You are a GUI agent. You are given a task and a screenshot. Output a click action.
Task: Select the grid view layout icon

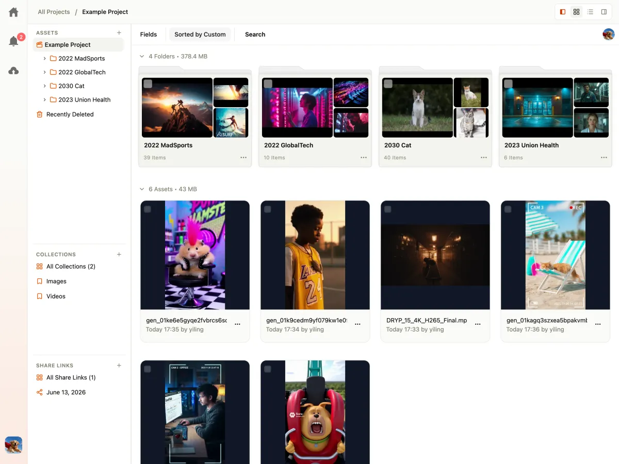point(577,12)
